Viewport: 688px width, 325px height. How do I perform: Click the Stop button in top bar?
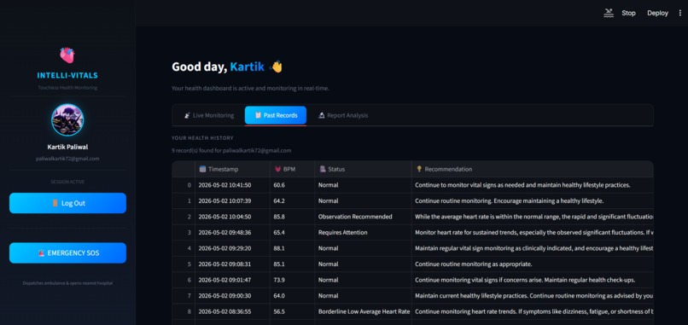coord(628,13)
